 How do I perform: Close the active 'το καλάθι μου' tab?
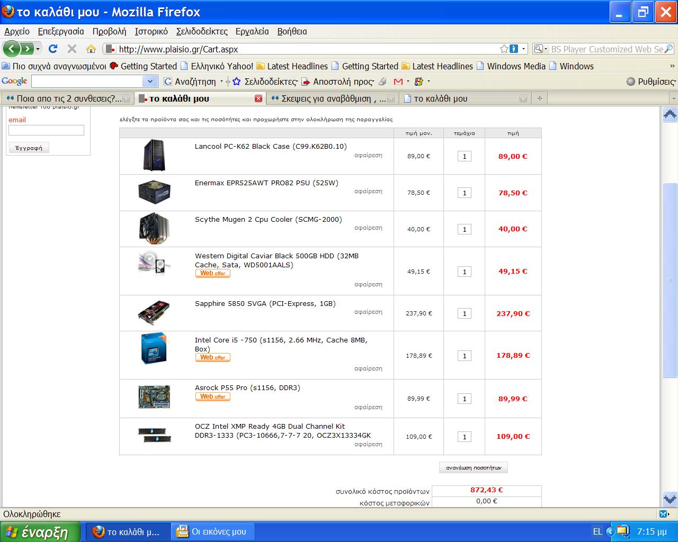pyautogui.click(x=258, y=98)
